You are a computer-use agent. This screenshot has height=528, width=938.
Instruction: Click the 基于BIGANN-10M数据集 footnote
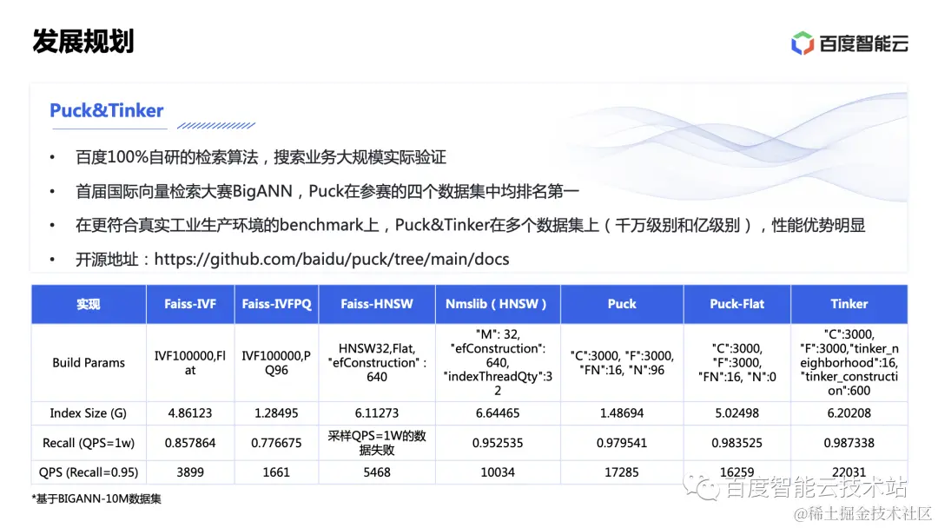tap(96, 498)
